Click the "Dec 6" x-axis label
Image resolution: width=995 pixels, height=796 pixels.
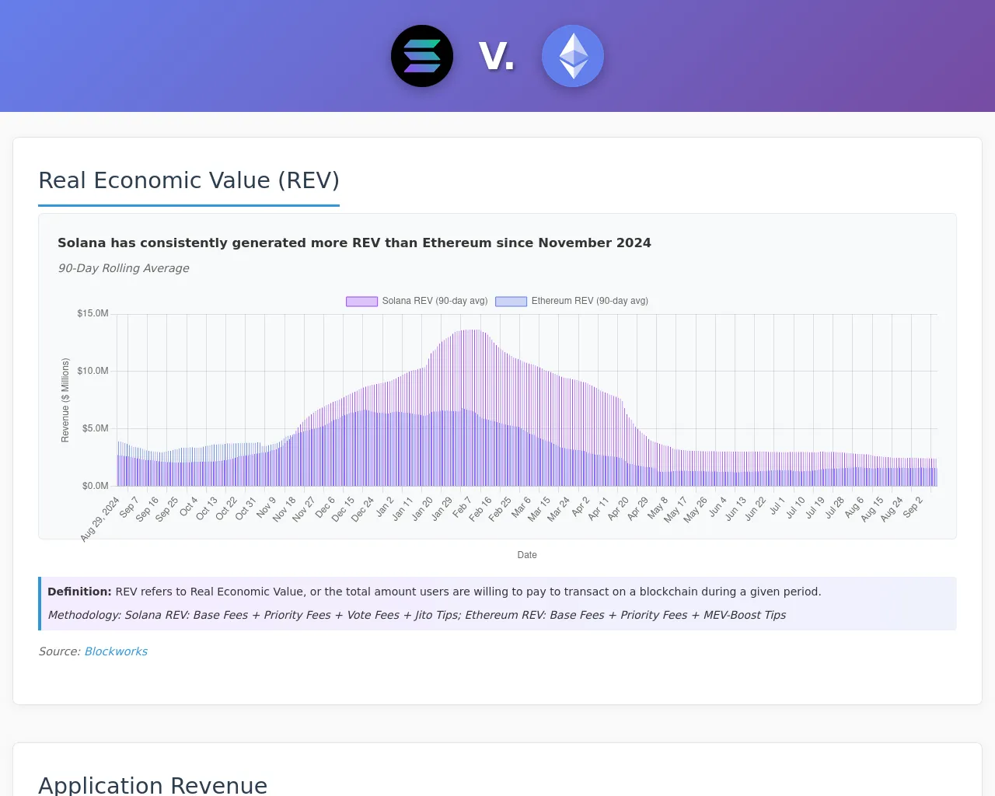pos(325,508)
